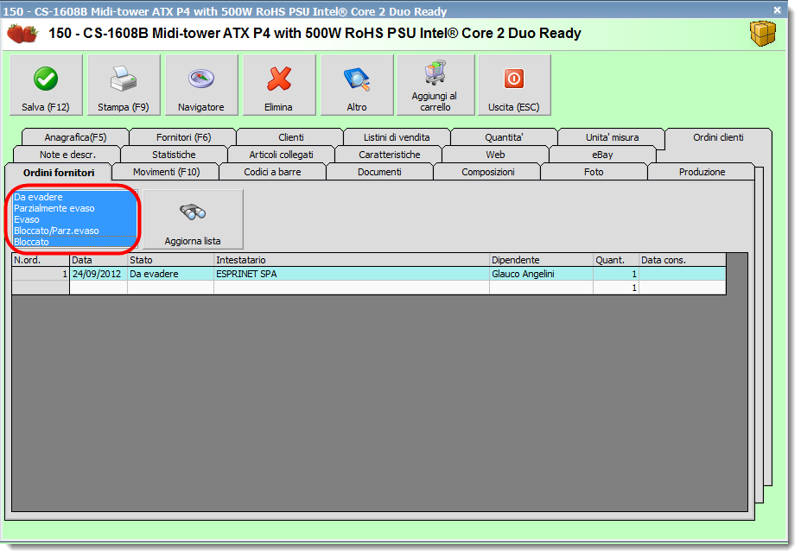Click order number 1 cell in N.ord. column
The width and height of the screenshot is (801, 557).
click(41, 274)
